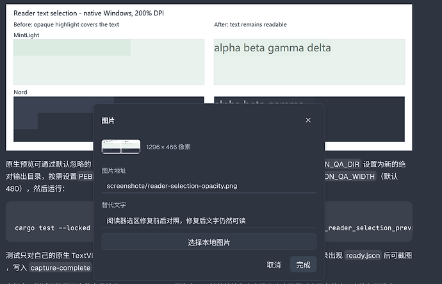Click 'After: text remains readable' caption
This screenshot has height=284, width=442.
tap(250, 24)
